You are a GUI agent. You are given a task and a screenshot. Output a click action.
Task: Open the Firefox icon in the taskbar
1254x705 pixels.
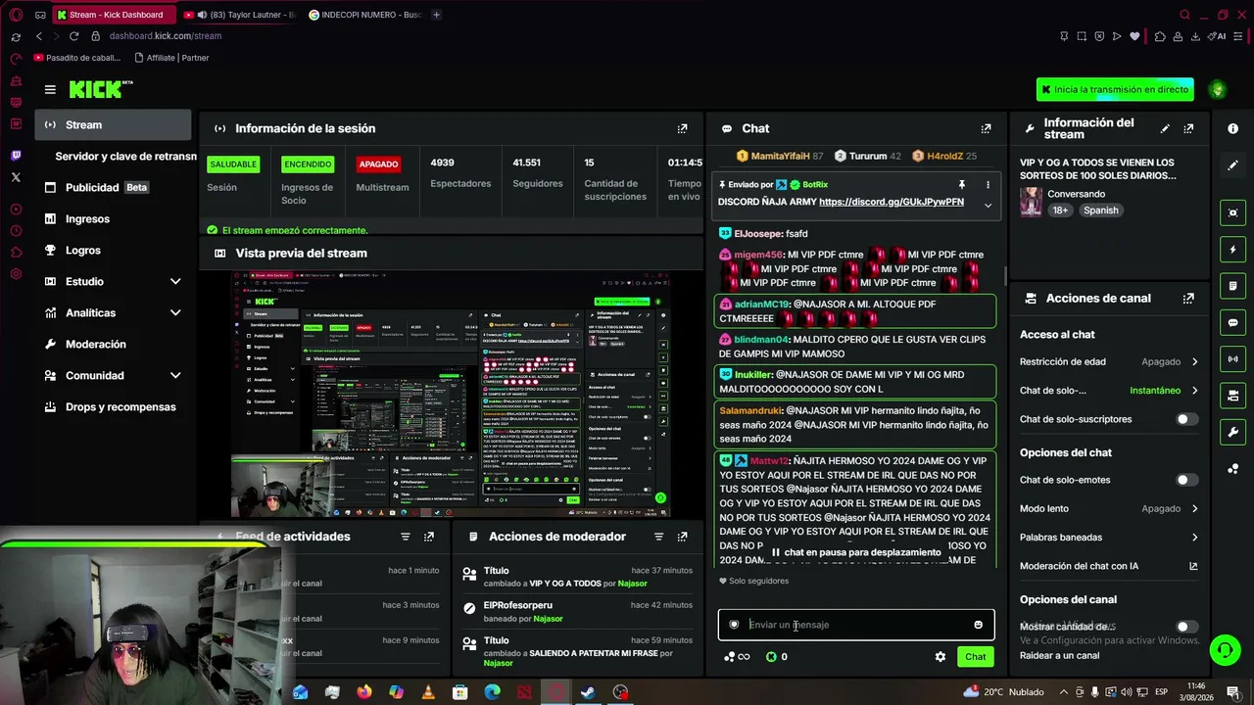click(364, 692)
